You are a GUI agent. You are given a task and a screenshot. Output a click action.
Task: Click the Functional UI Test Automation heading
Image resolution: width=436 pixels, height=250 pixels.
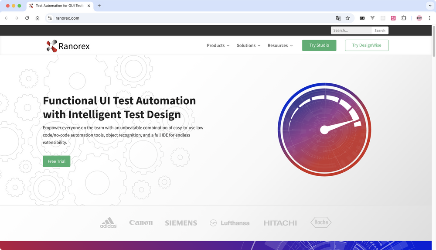[119, 107]
